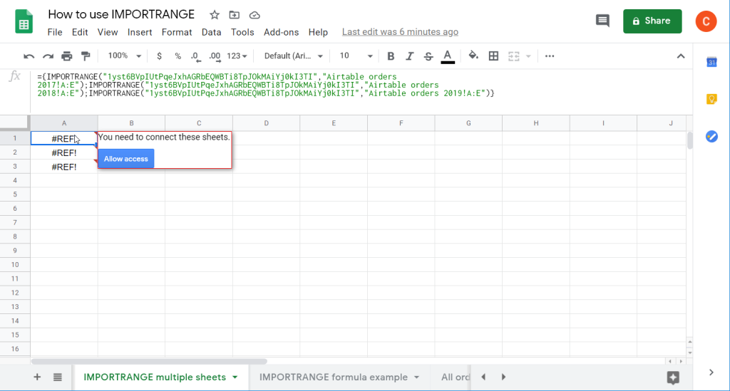
Task: Open the font size 10 dropdown
Action: (355, 56)
